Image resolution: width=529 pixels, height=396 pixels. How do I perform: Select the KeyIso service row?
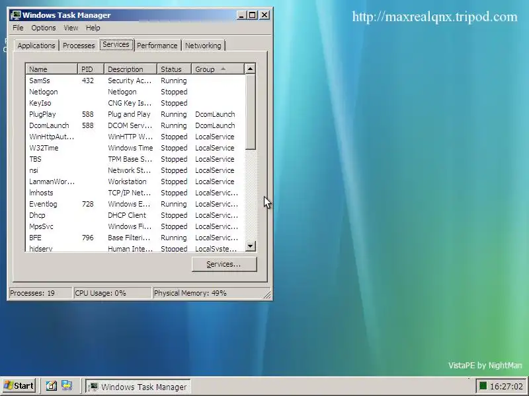point(135,103)
